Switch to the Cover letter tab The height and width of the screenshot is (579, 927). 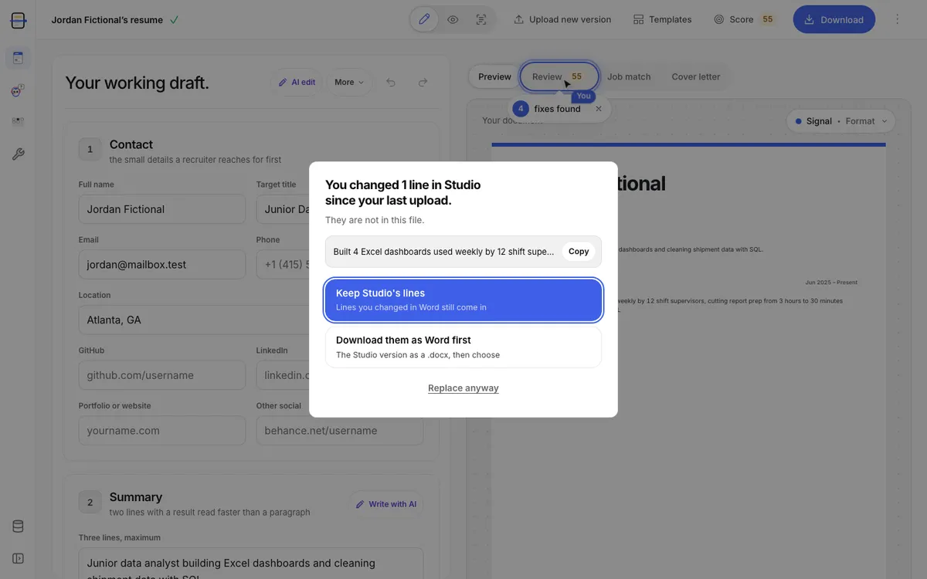[x=695, y=76]
